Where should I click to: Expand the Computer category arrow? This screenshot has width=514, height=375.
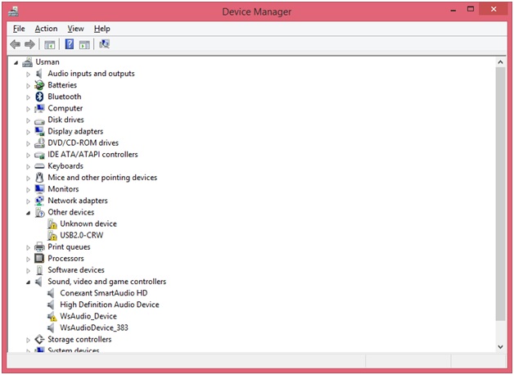[x=28, y=109]
